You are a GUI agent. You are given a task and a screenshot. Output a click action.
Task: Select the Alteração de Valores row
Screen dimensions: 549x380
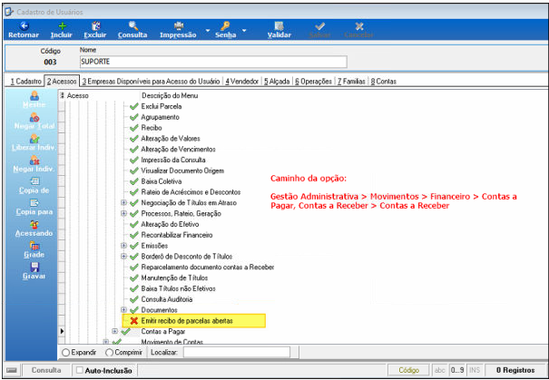tap(171, 139)
